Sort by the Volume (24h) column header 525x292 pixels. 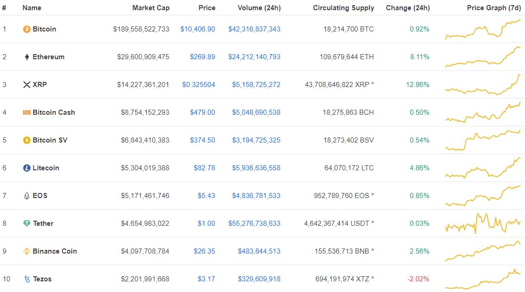259,8
